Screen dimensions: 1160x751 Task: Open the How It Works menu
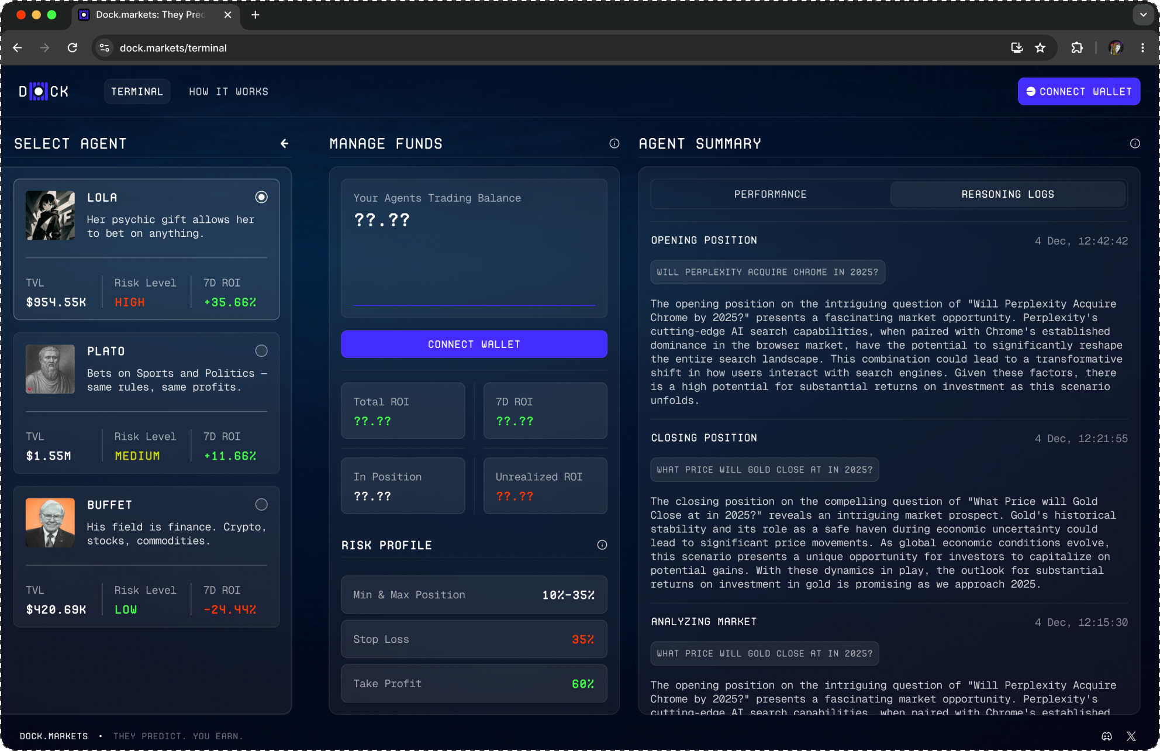229,92
